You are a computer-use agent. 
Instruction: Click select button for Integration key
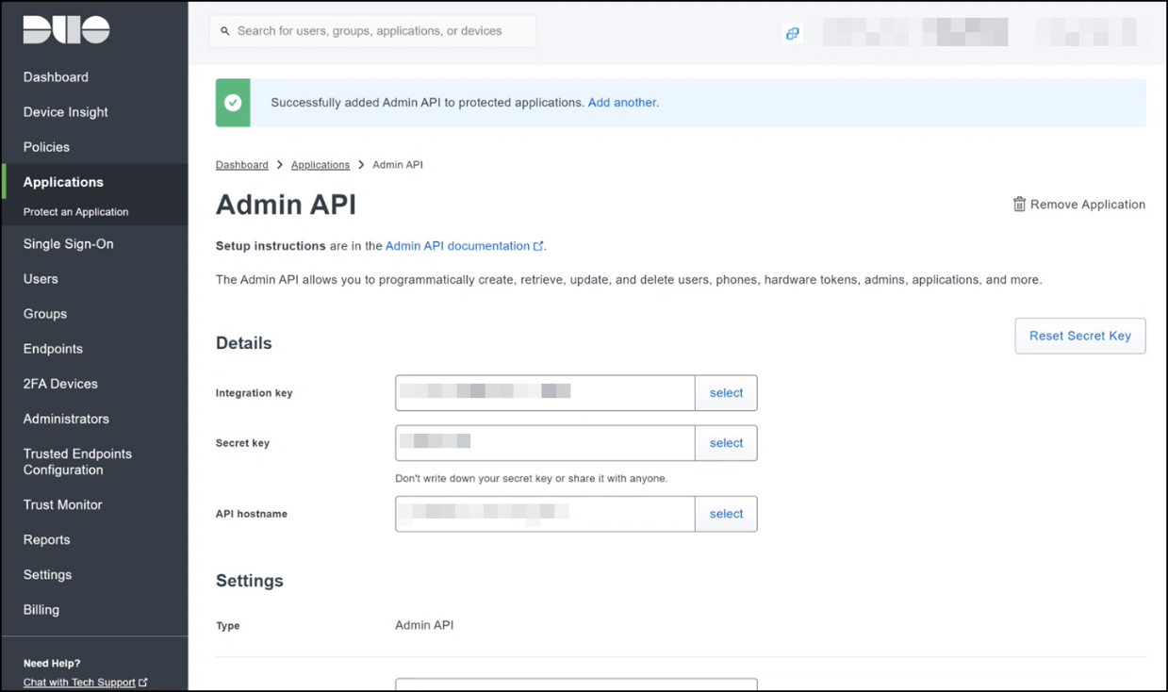(x=726, y=393)
